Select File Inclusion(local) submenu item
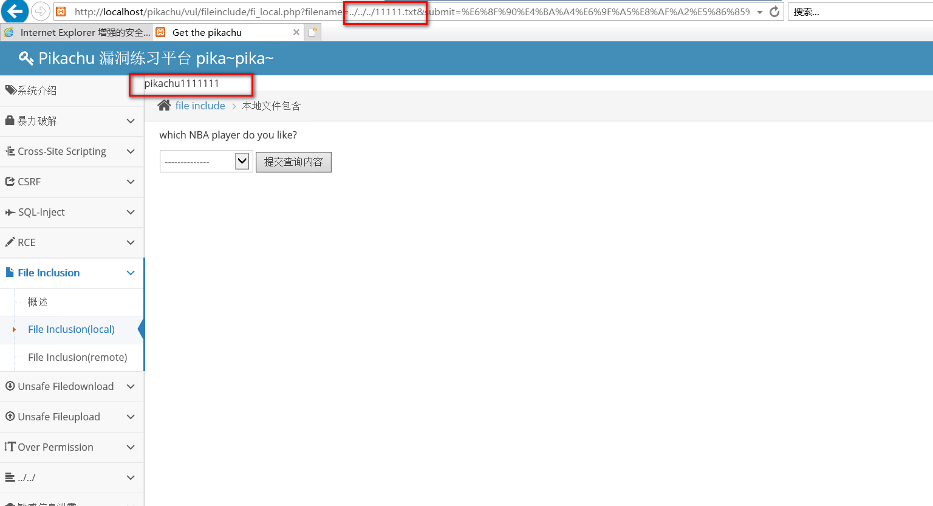This screenshot has width=933, height=506. point(72,329)
